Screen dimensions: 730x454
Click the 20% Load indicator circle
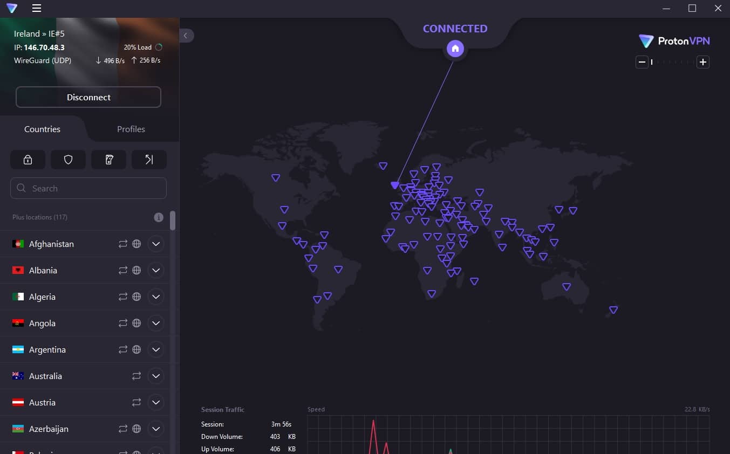(159, 47)
